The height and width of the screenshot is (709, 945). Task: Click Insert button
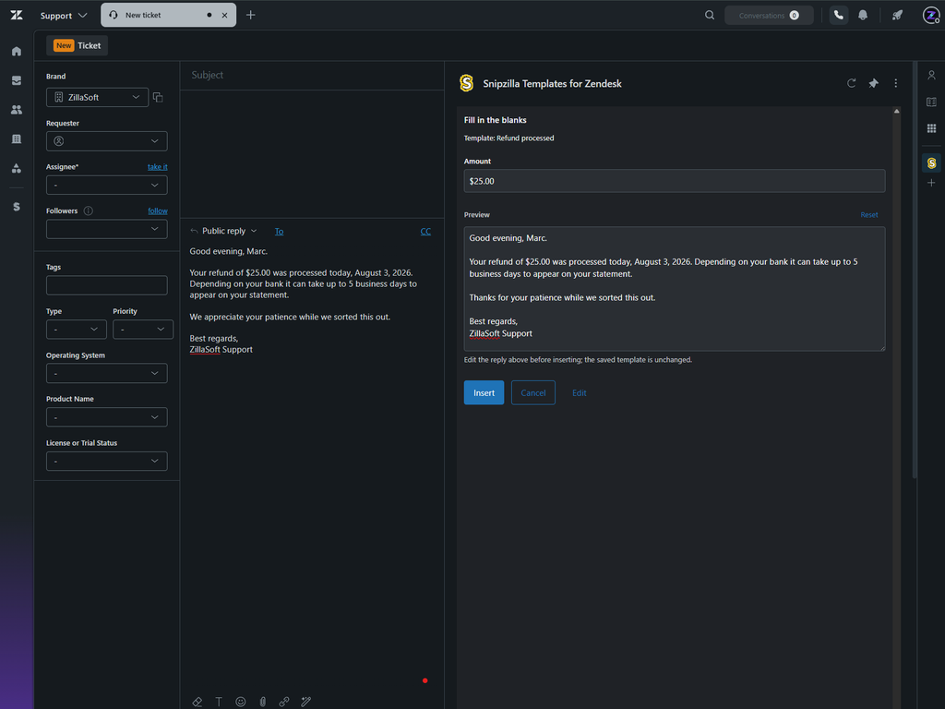point(484,392)
